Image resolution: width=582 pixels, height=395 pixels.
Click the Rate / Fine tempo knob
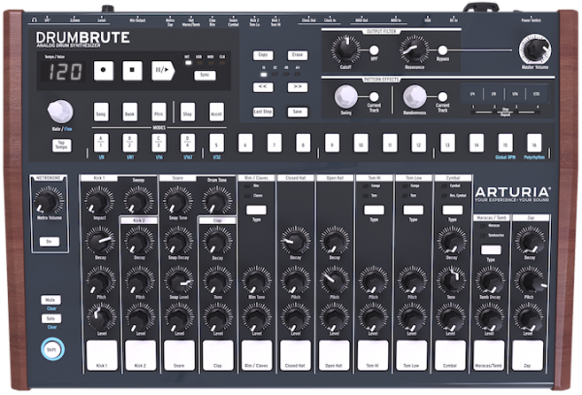(x=60, y=111)
